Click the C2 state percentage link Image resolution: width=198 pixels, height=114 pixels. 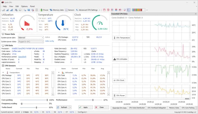pyautogui.click(x=36, y=112)
